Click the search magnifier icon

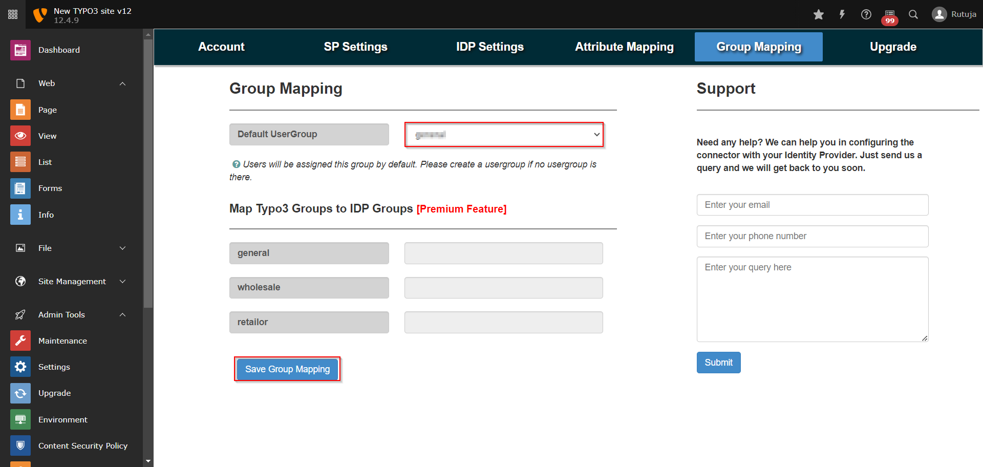tap(913, 14)
